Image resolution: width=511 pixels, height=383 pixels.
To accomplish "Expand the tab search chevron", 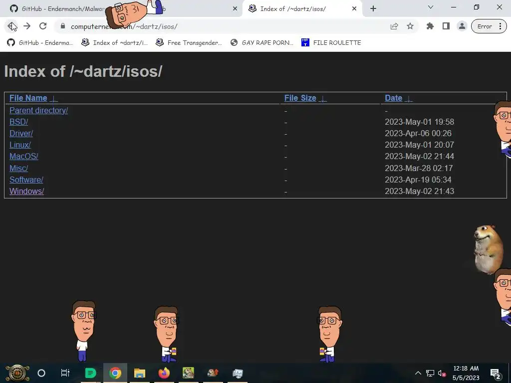I will [x=431, y=7].
